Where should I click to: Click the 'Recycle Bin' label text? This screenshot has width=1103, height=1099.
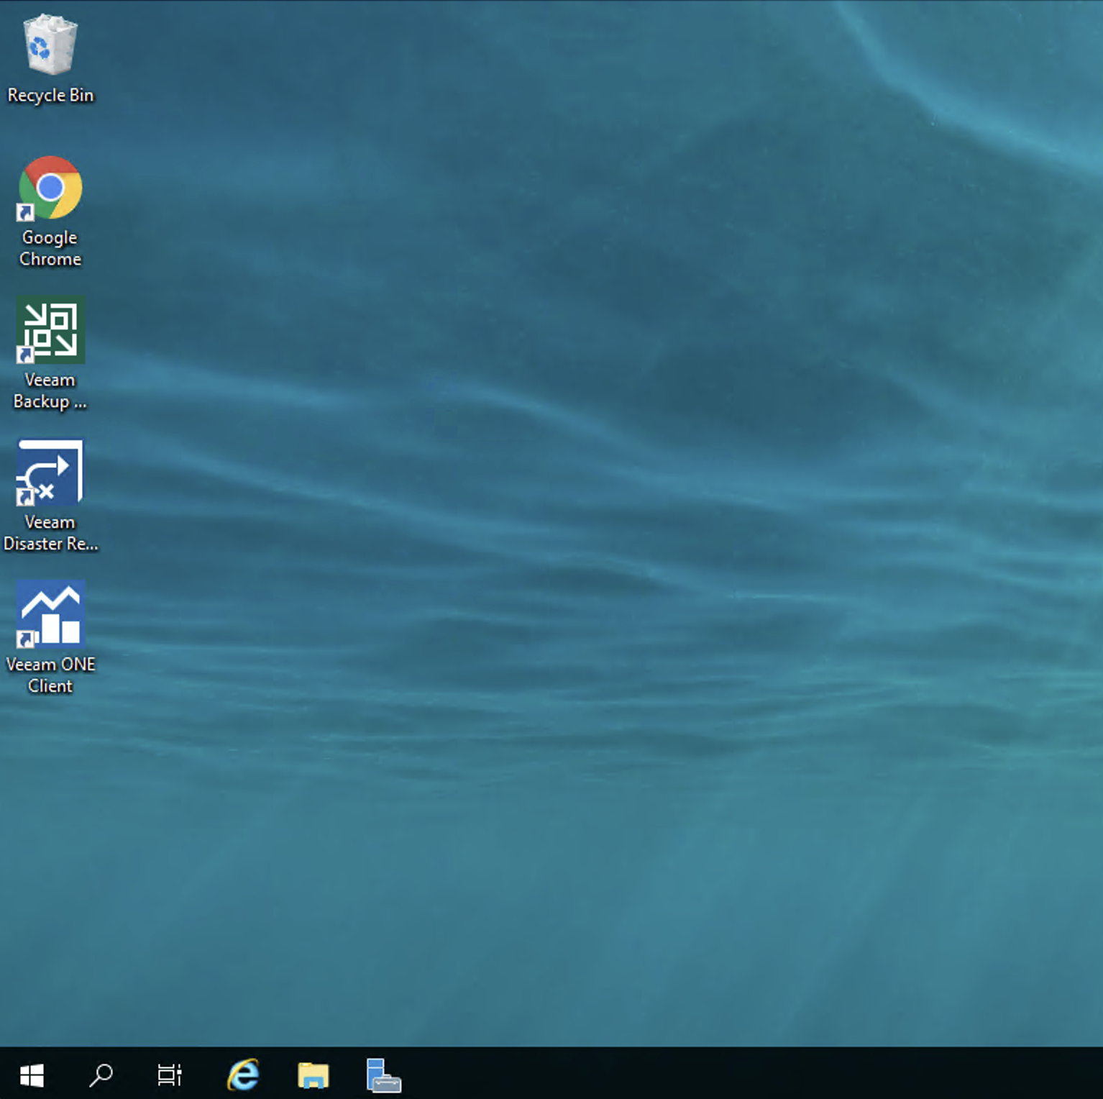point(50,96)
